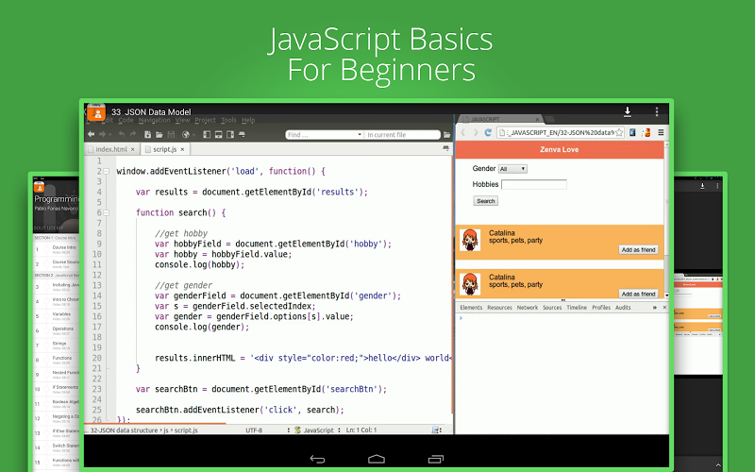Close the index.html editor tab
755x472 pixels.
pyautogui.click(x=133, y=149)
